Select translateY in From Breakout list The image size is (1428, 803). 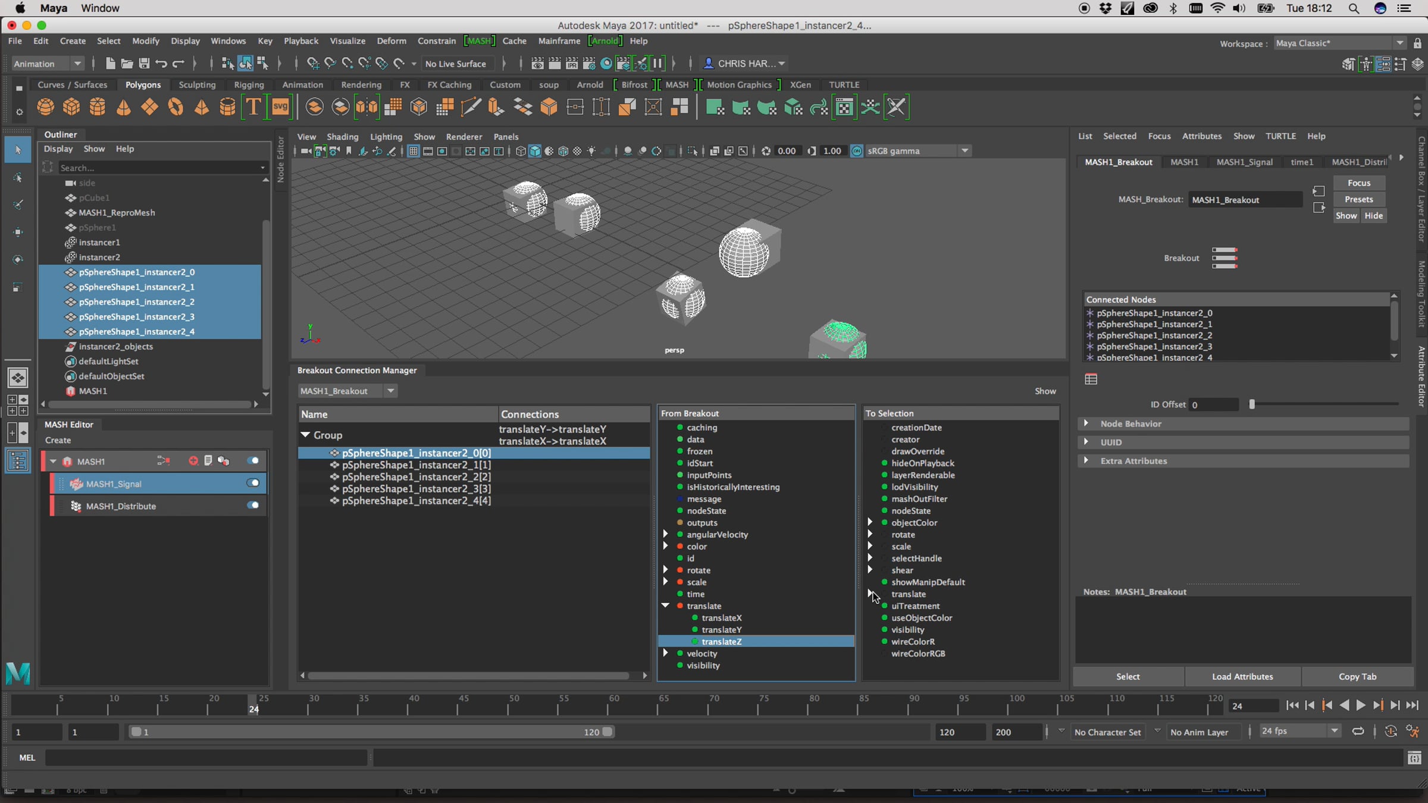[721, 630]
